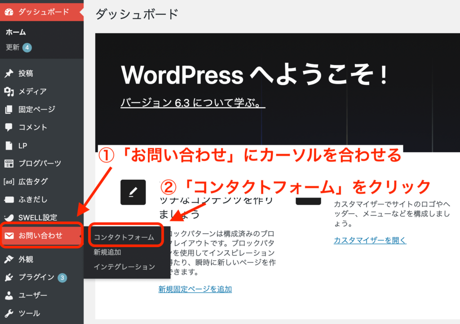Click the pushpin icon beside 投稿
The height and width of the screenshot is (324, 460).
(9, 73)
